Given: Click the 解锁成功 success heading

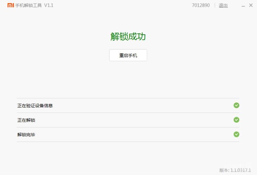Looking at the screenshot, I should click(128, 36).
